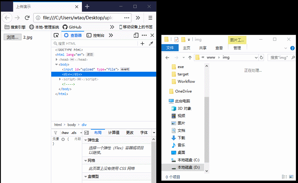
Task: Pick a color with the eyedropper icon
Action: click(151, 44)
